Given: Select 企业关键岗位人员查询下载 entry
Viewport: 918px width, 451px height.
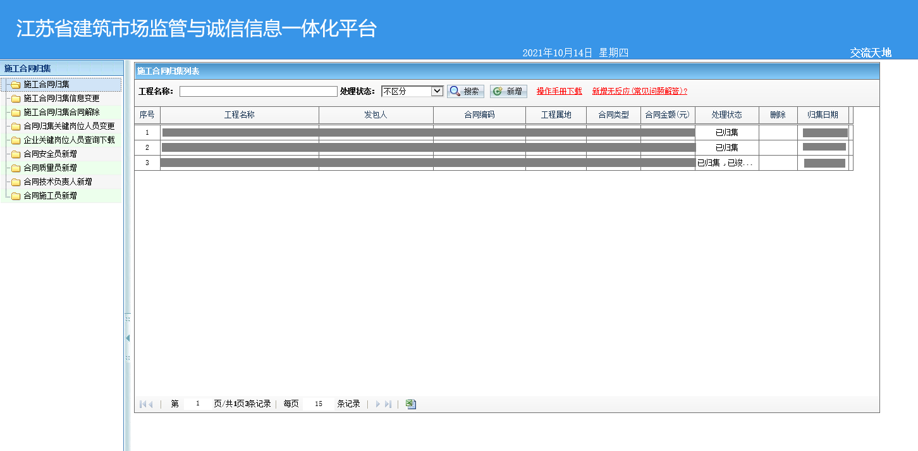Looking at the screenshot, I should (69, 140).
